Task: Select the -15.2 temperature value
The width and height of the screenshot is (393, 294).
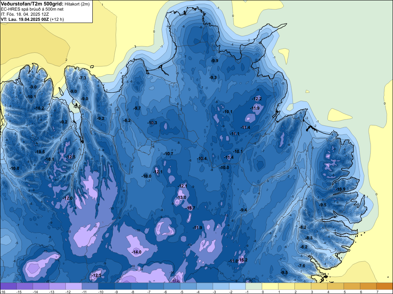Action: pos(242,260)
